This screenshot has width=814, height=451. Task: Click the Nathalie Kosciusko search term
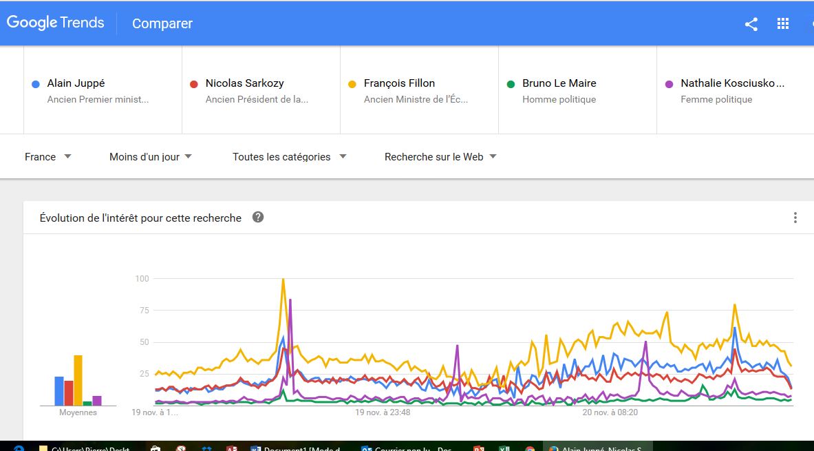coord(732,83)
